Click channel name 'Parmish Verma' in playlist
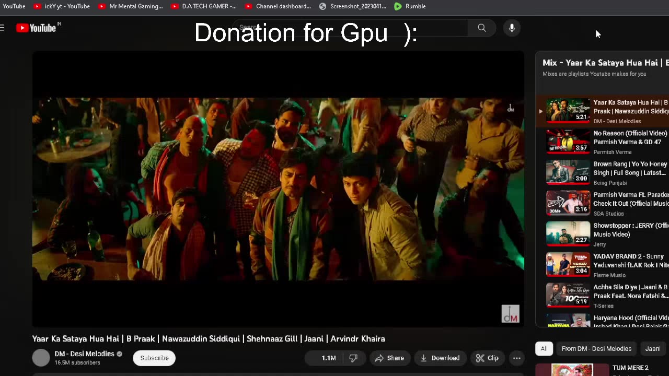The image size is (669, 376). tap(612, 152)
